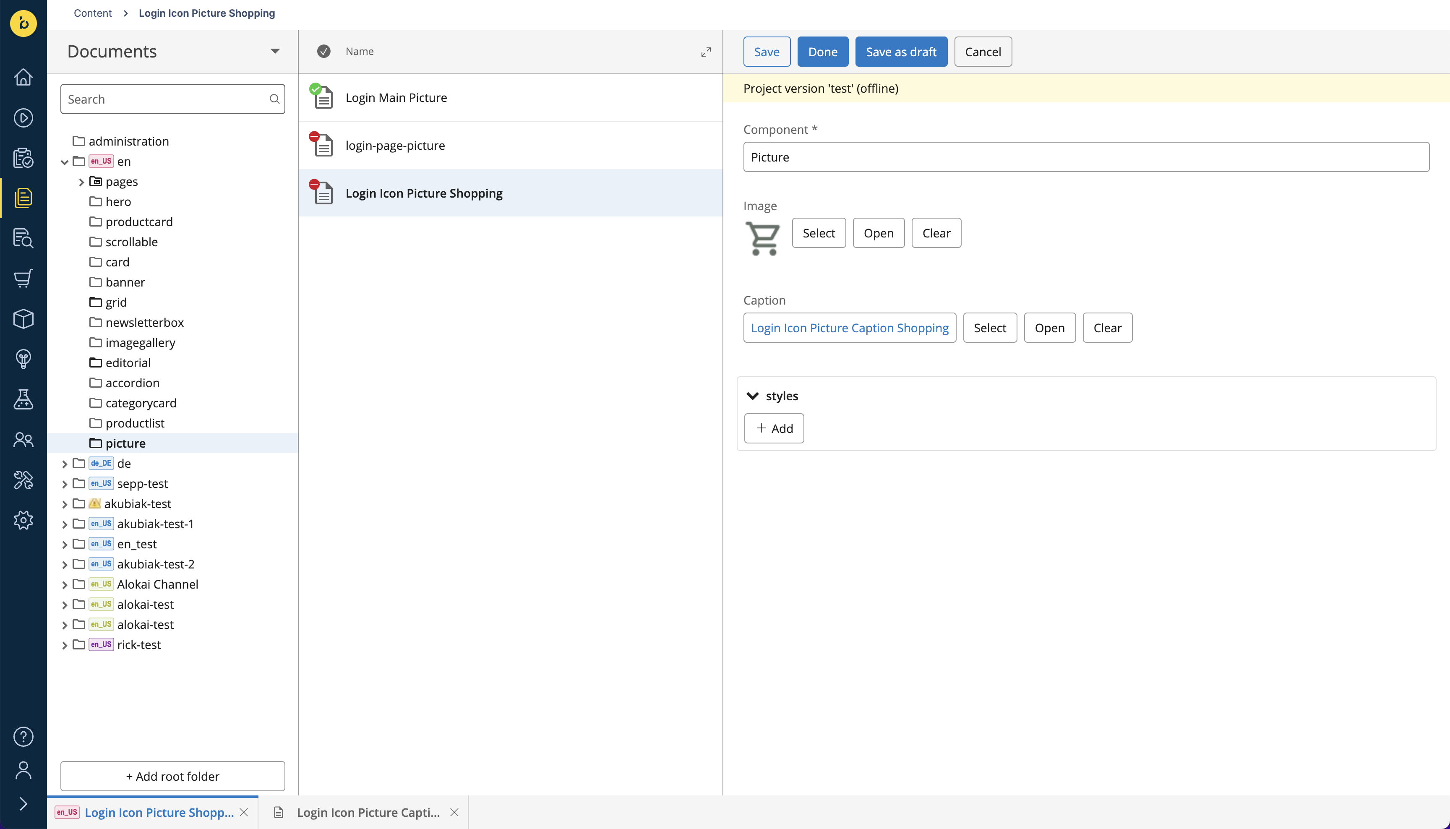
Task: Click the shopping cart sidebar icon
Action: pos(23,279)
